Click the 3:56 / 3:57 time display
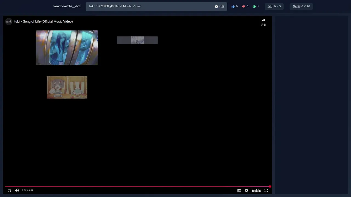Image resolution: width=351 pixels, height=197 pixels. coord(27,190)
